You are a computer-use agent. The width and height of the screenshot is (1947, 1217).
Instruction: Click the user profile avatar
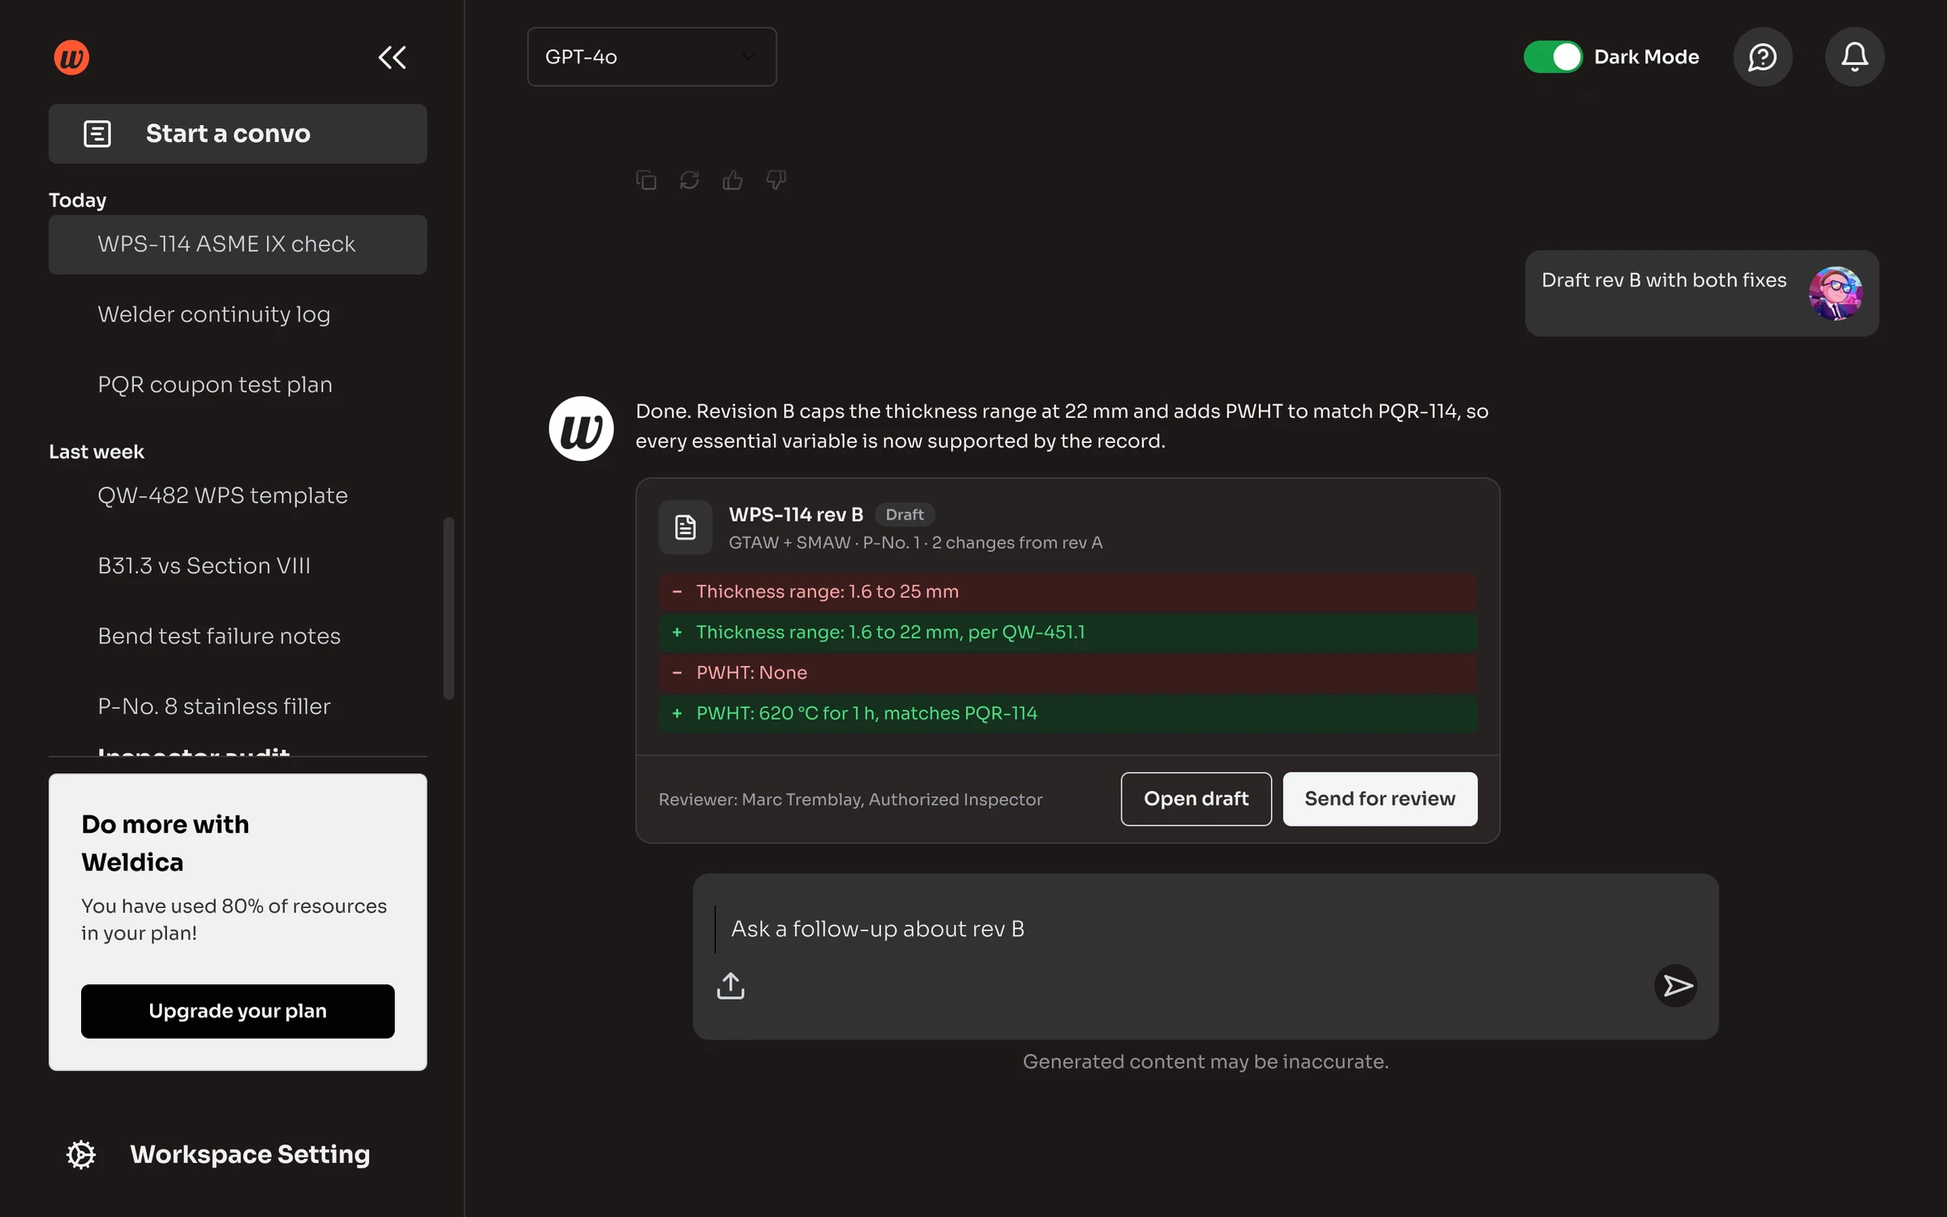point(1835,293)
